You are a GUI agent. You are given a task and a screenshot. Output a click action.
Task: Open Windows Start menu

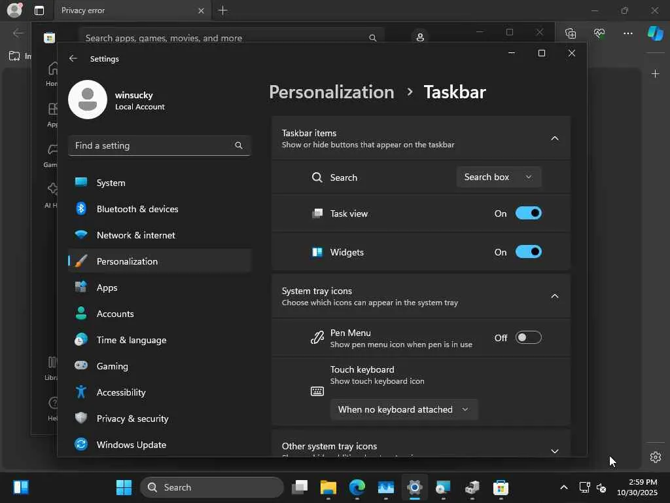point(124,487)
